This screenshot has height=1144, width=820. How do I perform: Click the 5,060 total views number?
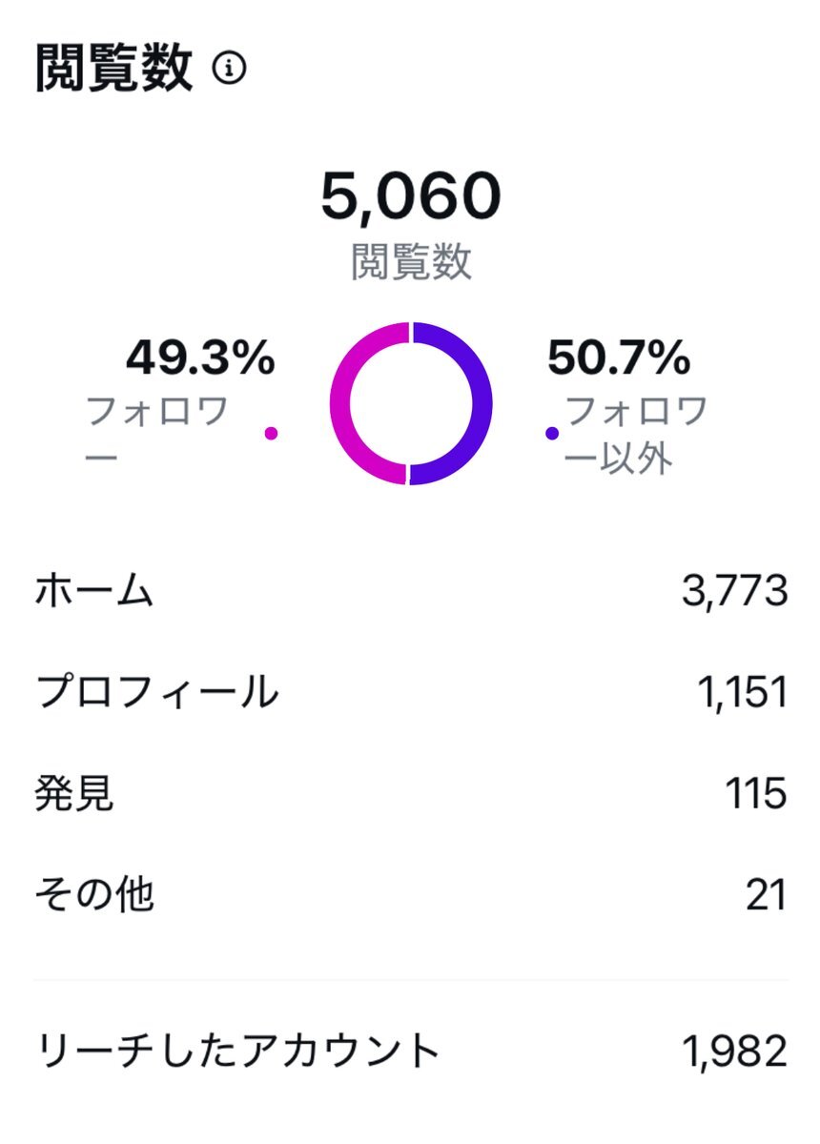pyautogui.click(x=410, y=195)
